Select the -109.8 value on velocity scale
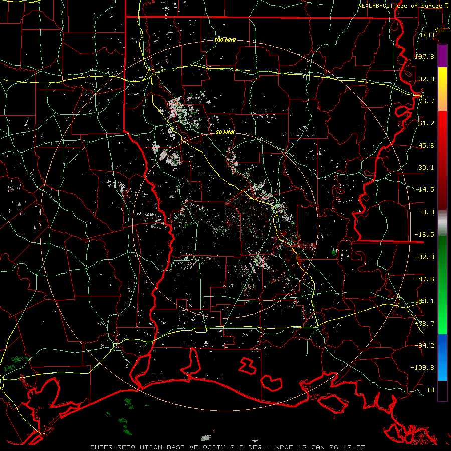451x451 pixels. (422, 368)
